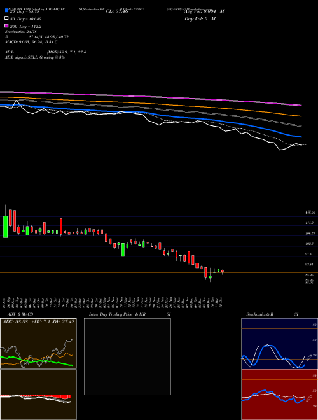The image size is (318, 420).
Task: Click the 102.3 price axis label
Action: [x=310, y=244]
